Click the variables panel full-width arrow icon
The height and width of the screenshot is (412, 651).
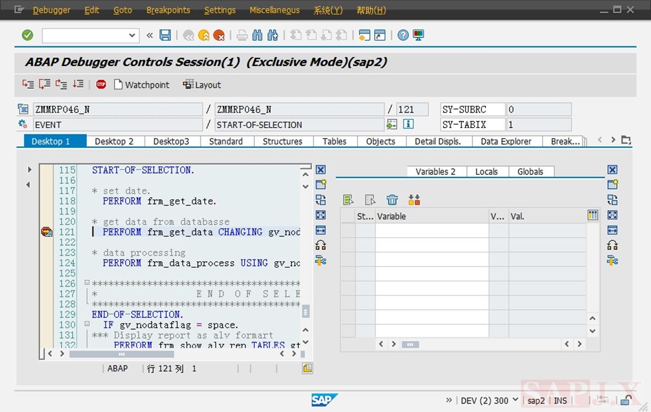pos(612,230)
